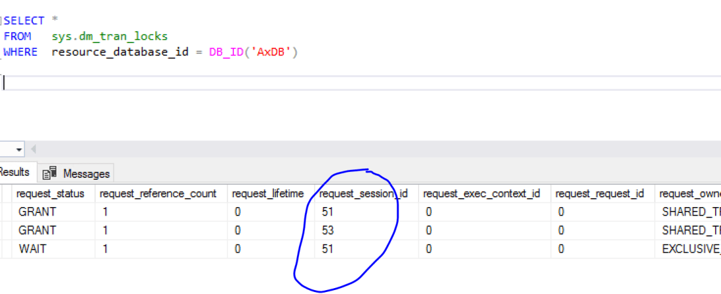Place cursor on the empty query line
721x294 pixels.
(x=197, y=83)
